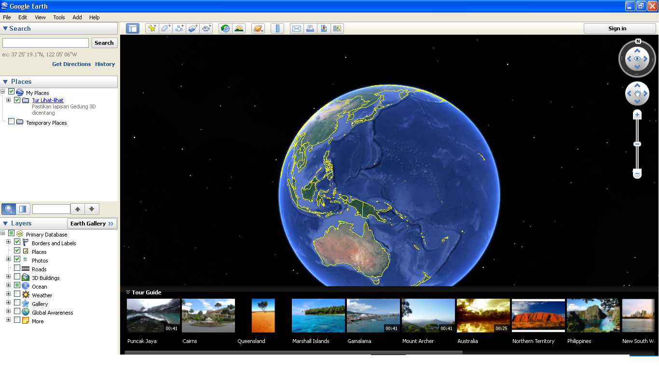Open the Tools menu
Screen dimensions: 659x370
59,17
